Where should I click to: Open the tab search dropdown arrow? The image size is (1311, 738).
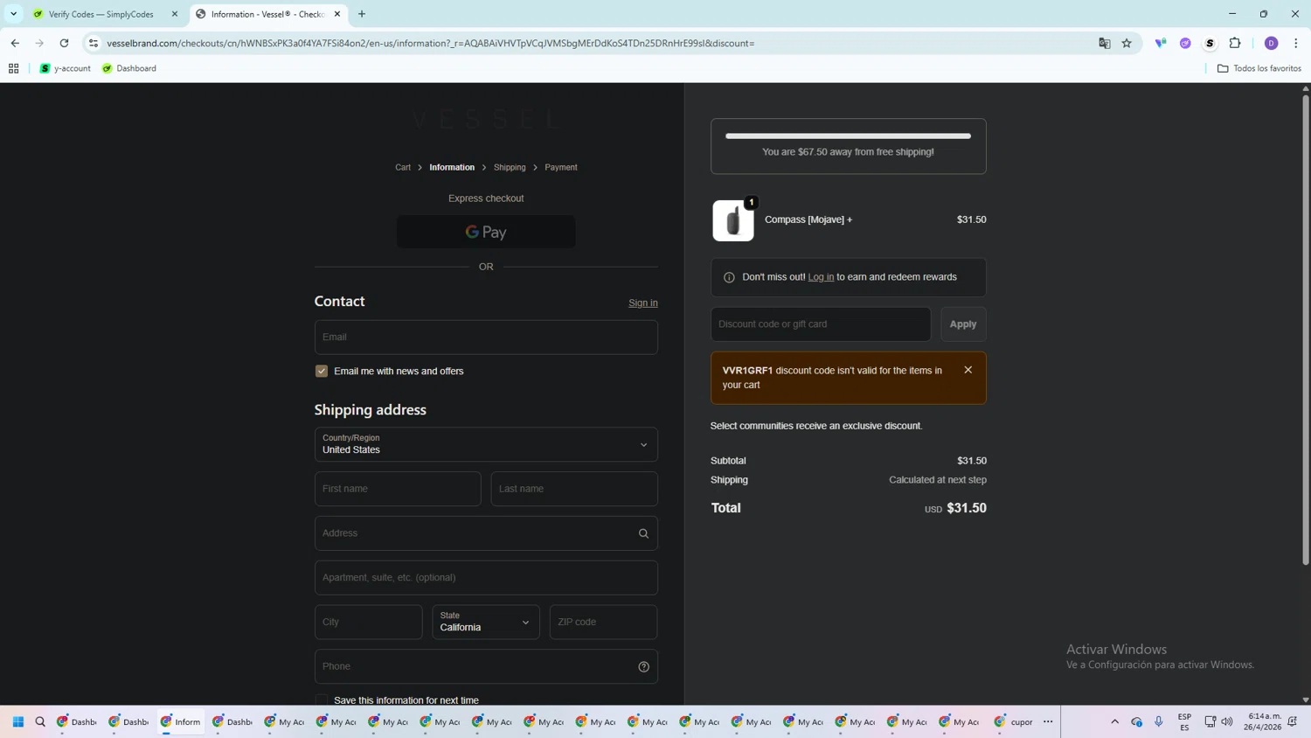click(14, 14)
